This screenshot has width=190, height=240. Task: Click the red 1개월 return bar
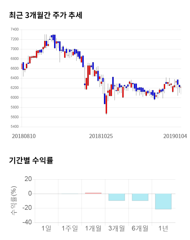click(93, 193)
